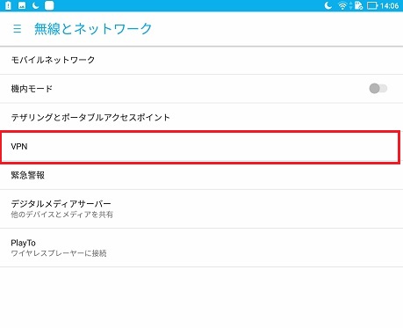
Task: Tap the battery alert icon in status bar
Action: click(x=8, y=5)
